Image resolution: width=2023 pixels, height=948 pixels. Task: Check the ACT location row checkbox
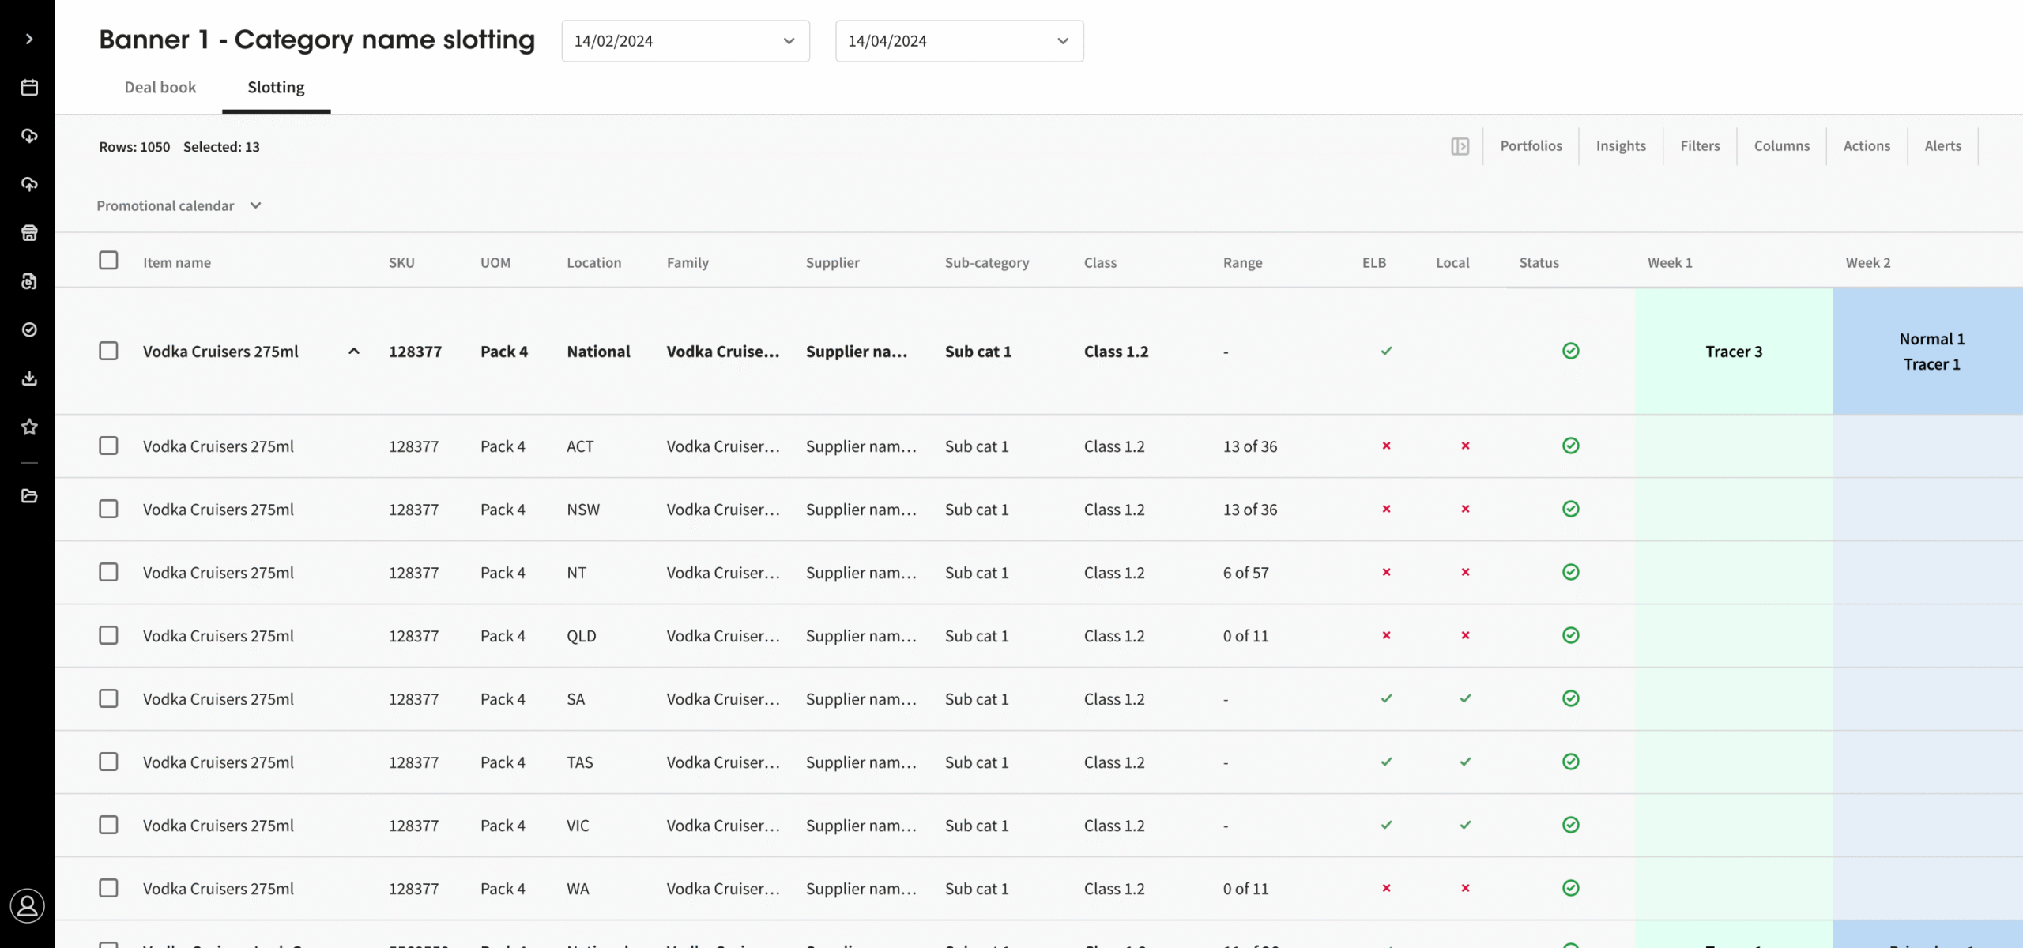click(x=108, y=446)
